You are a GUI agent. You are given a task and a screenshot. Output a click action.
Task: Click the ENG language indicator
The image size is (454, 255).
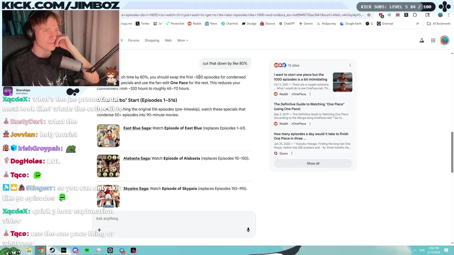point(422,250)
